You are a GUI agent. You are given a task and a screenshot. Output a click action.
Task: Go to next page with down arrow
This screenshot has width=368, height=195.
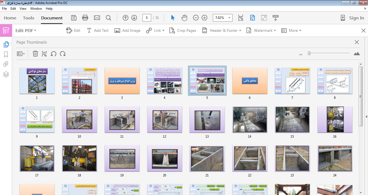coord(134,18)
